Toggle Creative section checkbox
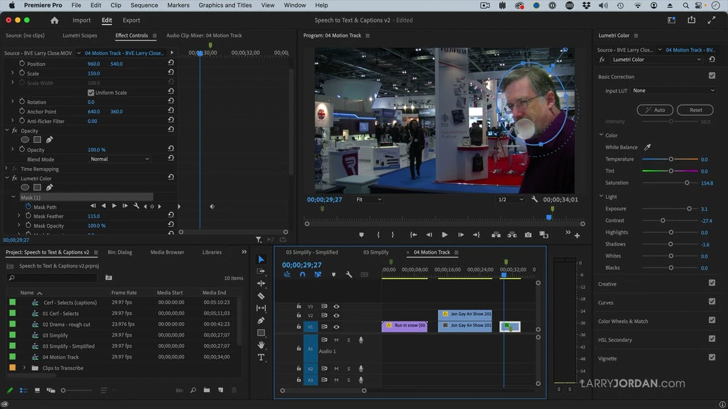This screenshot has width=728, height=409. click(x=712, y=283)
